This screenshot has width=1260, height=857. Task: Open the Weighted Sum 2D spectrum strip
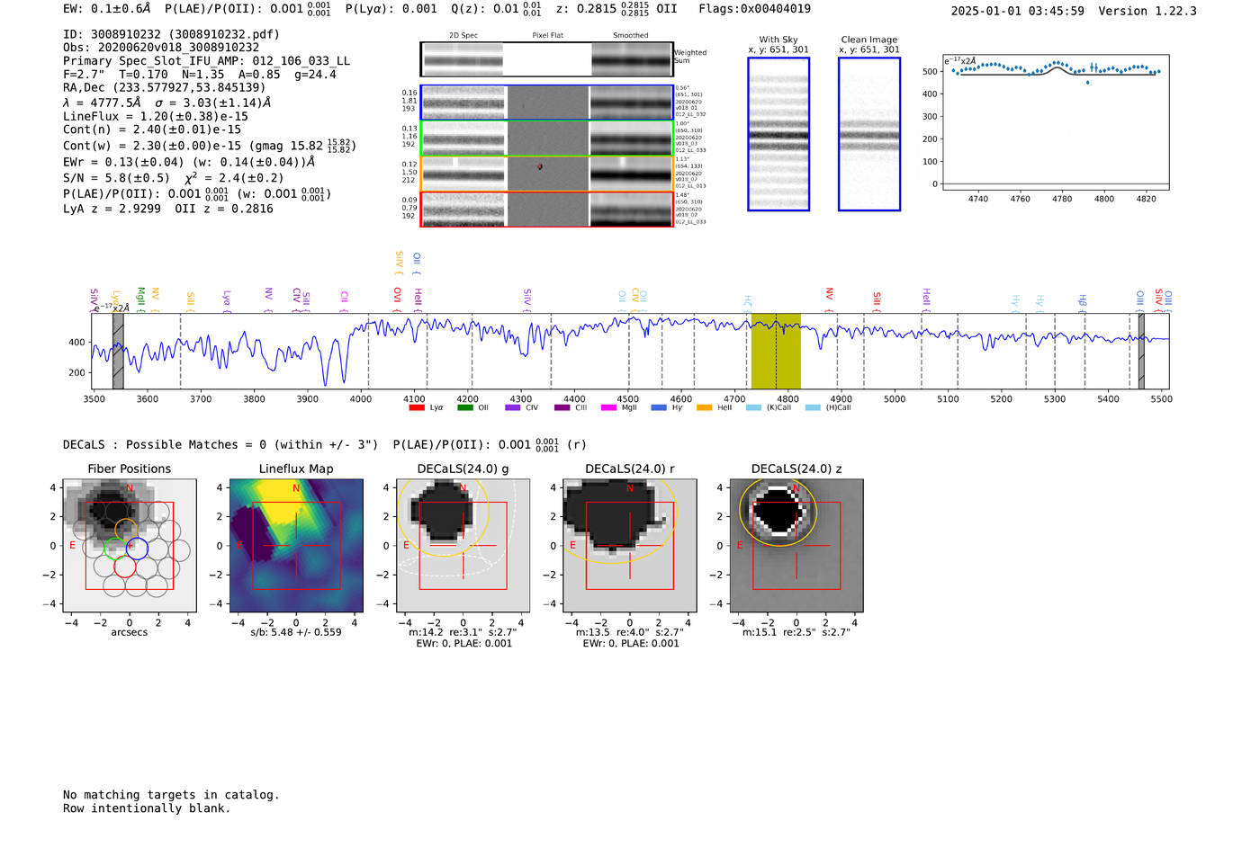[x=546, y=59]
